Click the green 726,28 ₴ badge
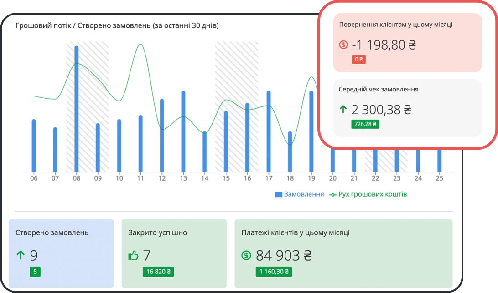Screen dimensions: 498x293 [365, 124]
